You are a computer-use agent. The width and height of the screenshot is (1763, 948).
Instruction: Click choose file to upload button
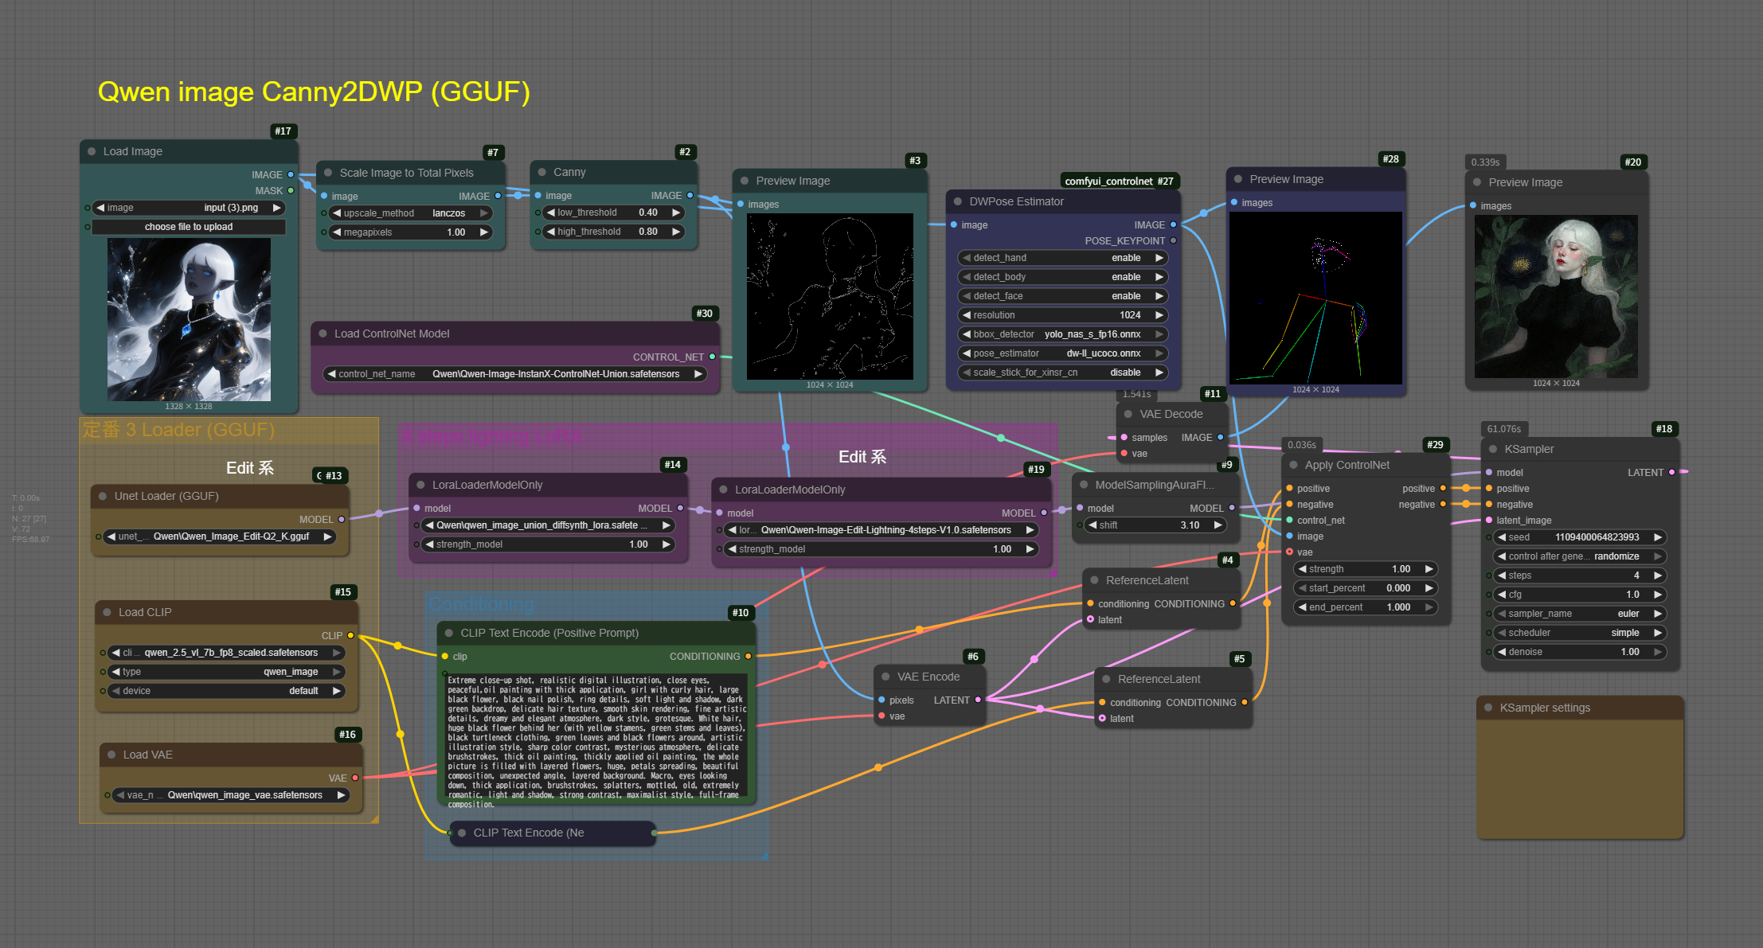coord(189,227)
